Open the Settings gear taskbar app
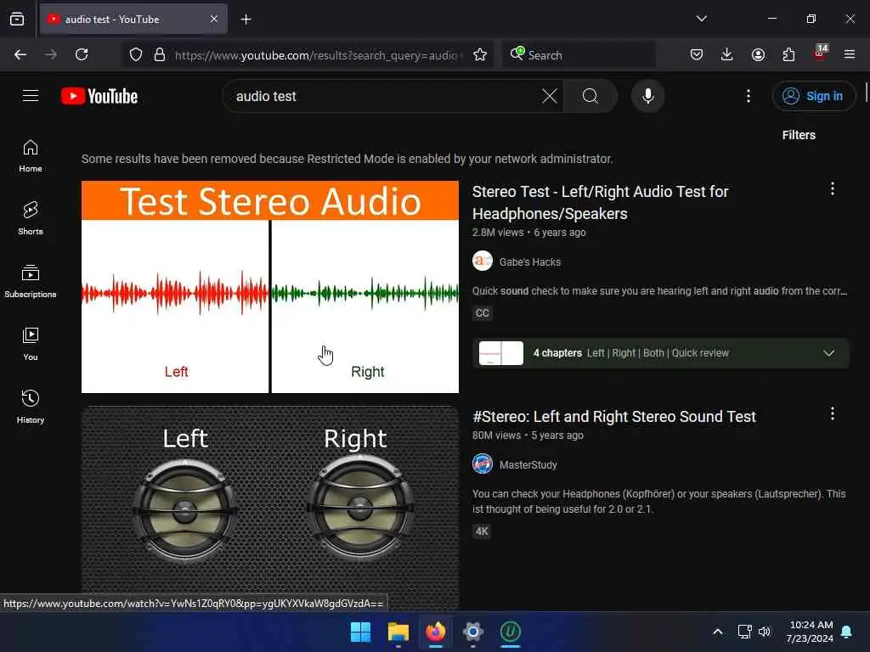 (x=472, y=632)
